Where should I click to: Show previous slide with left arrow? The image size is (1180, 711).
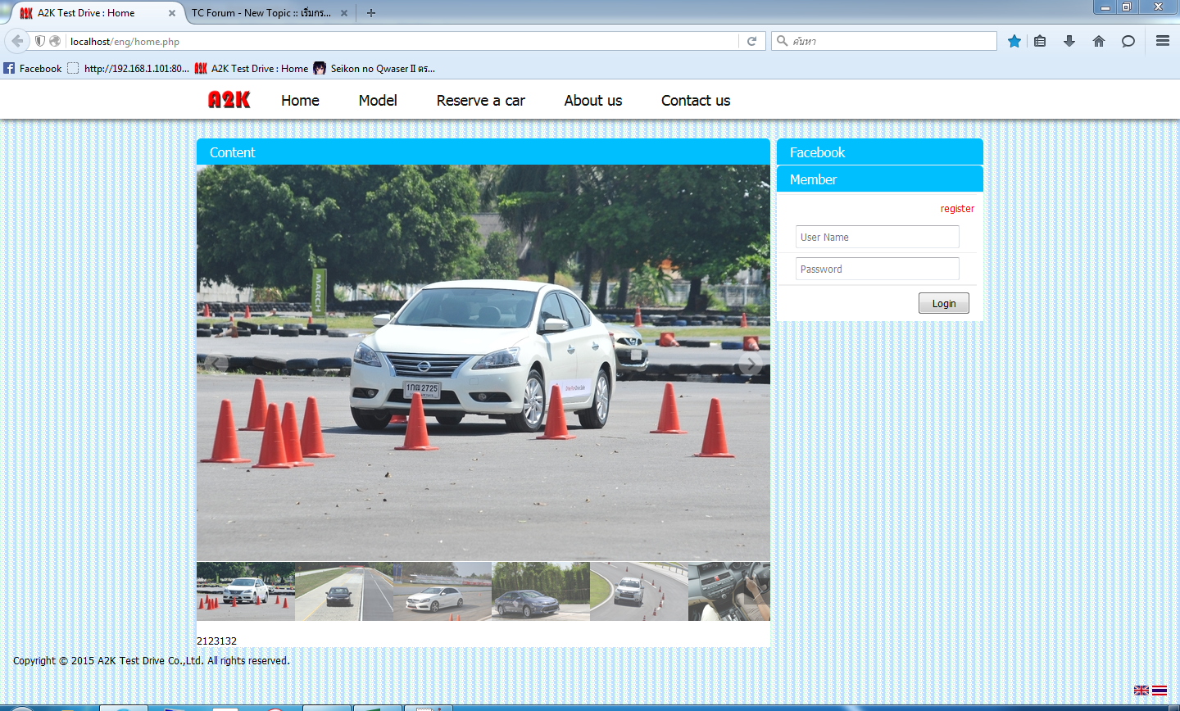click(216, 364)
